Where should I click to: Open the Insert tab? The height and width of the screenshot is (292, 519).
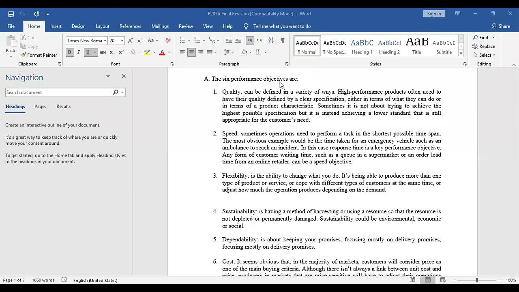(x=56, y=26)
